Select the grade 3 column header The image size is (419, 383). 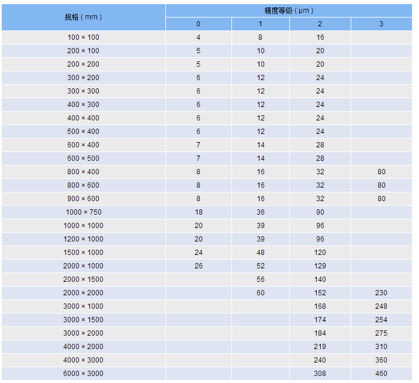coord(382,24)
